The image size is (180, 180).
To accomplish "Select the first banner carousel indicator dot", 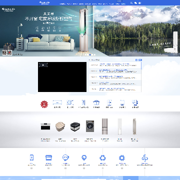I will point(86,54).
